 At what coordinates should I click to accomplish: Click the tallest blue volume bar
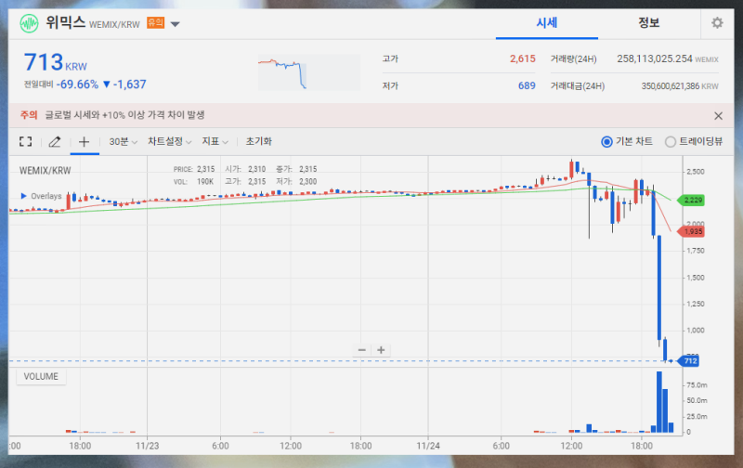[x=659, y=402]
